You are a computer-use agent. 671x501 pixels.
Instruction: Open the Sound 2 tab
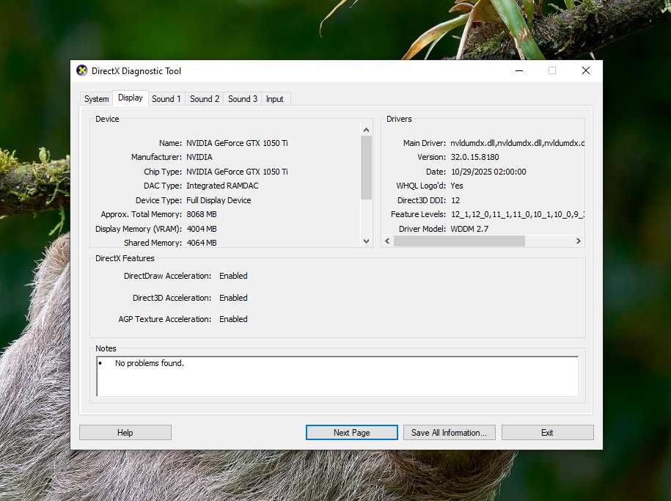click(x=204, y=99)
